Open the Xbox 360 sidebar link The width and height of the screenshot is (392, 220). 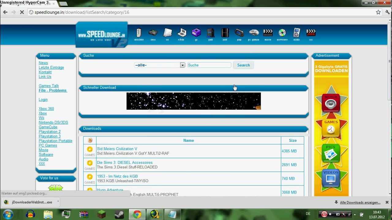pyautogui.click(x=46, y=109)
